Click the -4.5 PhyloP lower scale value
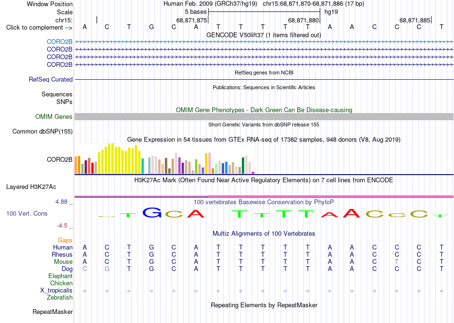Viewport: 454px width, 323px height. [62, 226]
